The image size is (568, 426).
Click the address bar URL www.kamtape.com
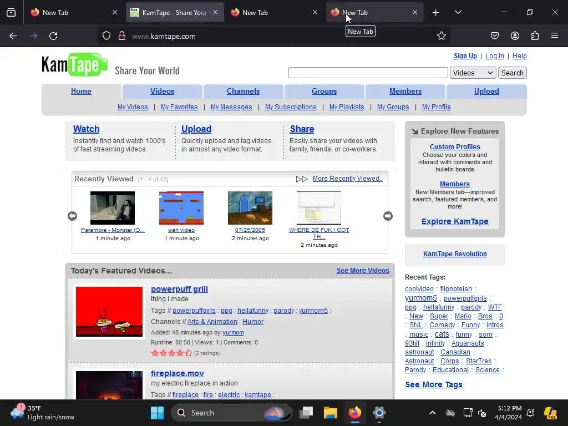coord(164,36)
